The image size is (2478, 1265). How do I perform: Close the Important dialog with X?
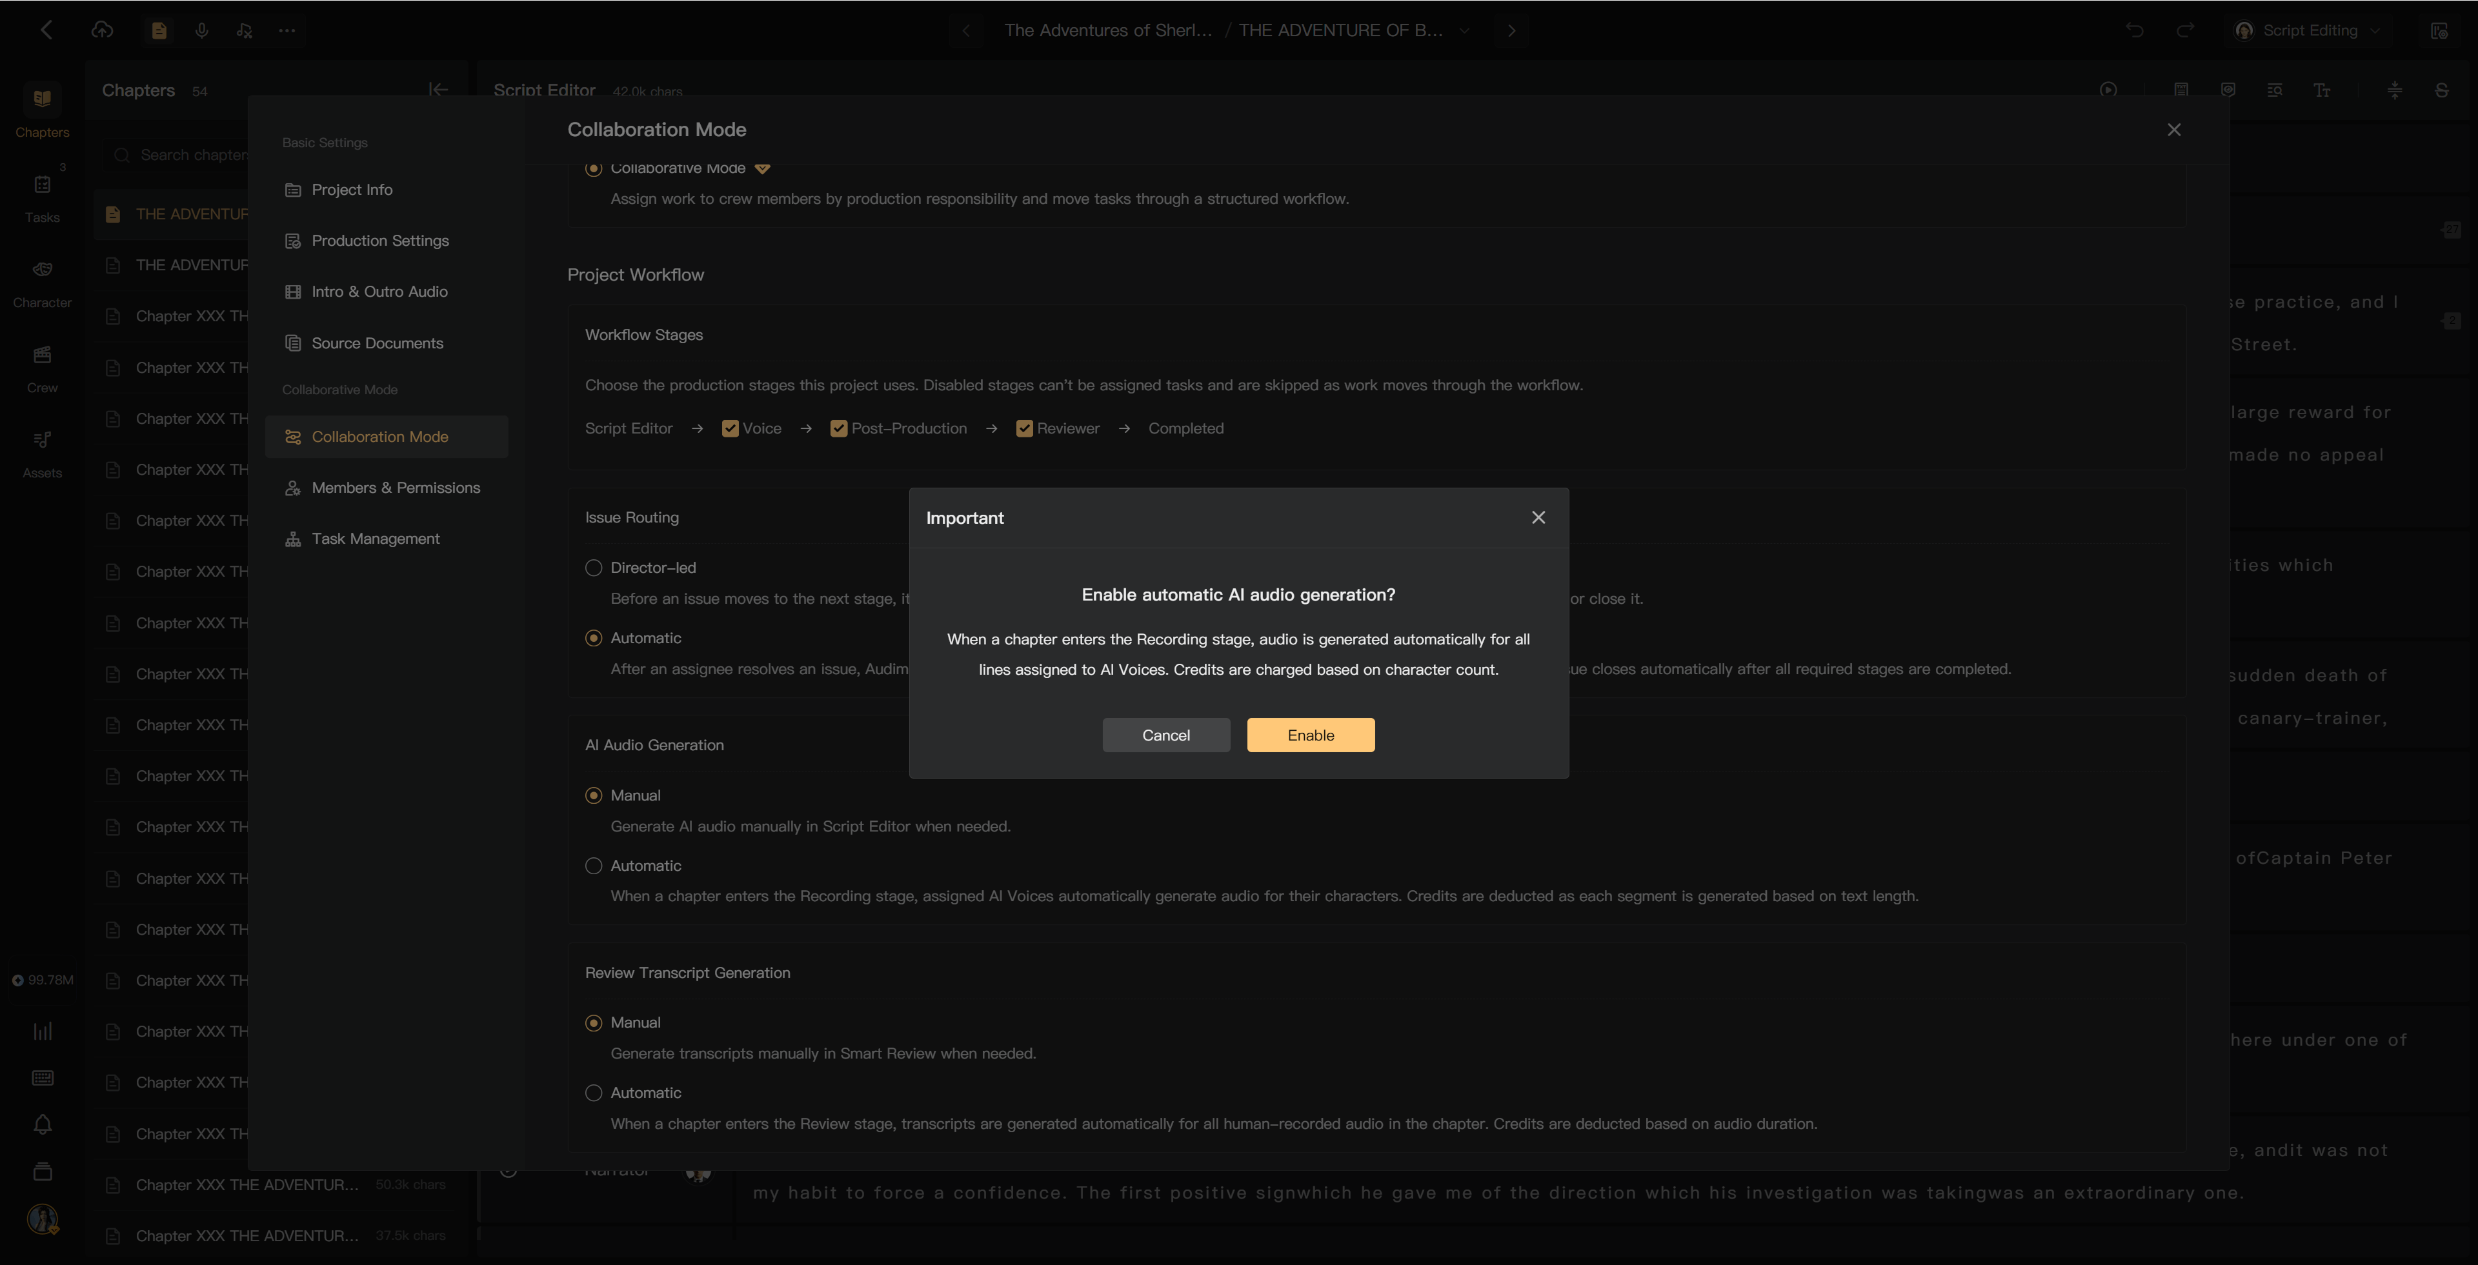(1538, 517)
